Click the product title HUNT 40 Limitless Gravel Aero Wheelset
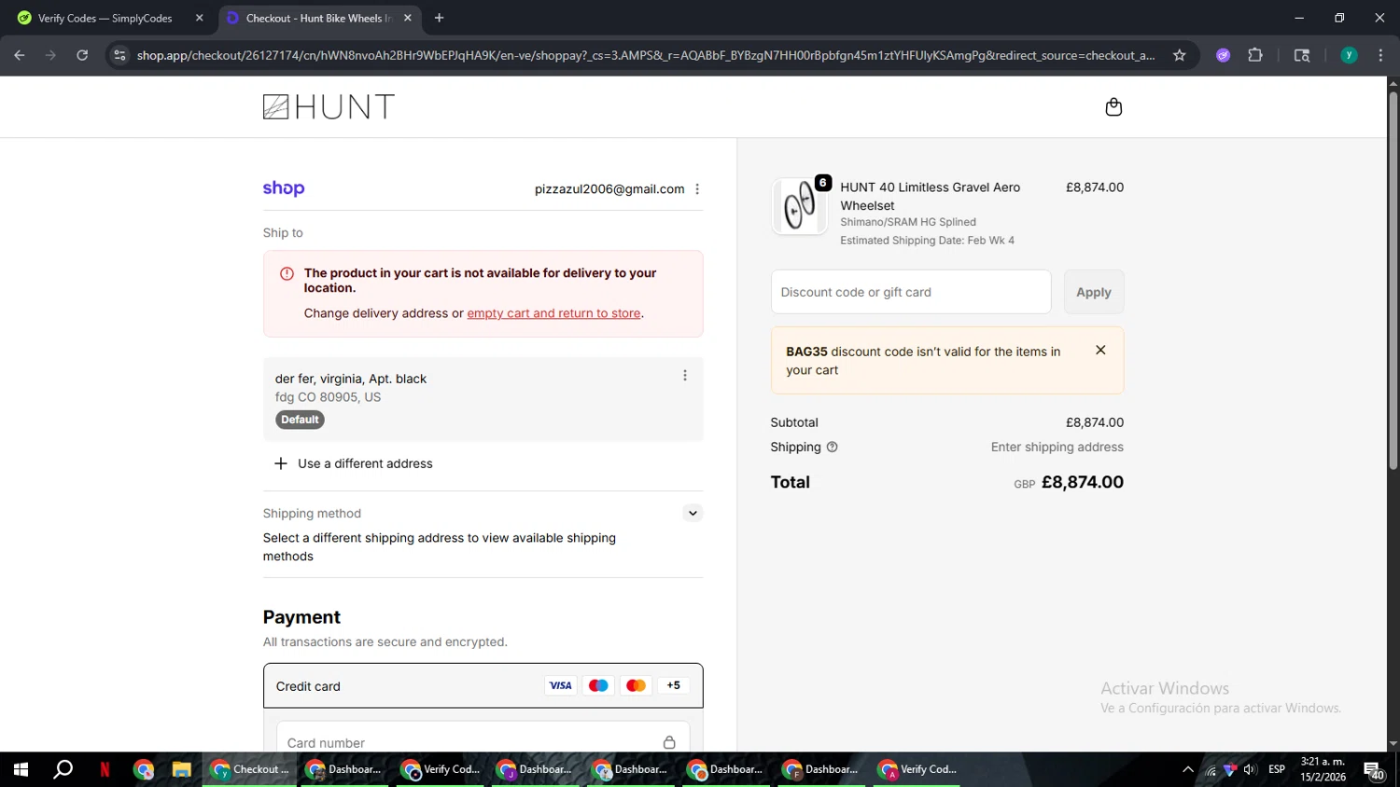The height and width of the screenshot is (787, 1400). [x=930, y=197]
